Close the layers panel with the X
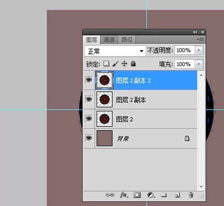Image resolution: width=224 pixels, height=206 pixels. coord(202,32)
